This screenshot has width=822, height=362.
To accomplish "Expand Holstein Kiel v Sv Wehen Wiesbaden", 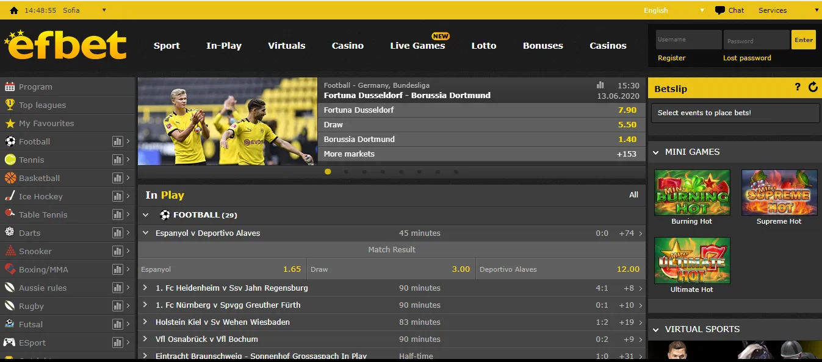I will click(x=145, y=322).
